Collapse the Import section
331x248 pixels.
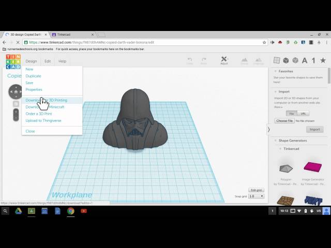pyautogui.click(x=275, y=92)
